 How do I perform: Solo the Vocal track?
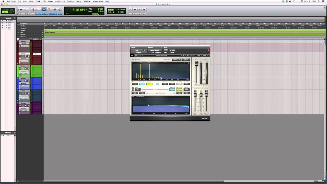click(26, 56)
